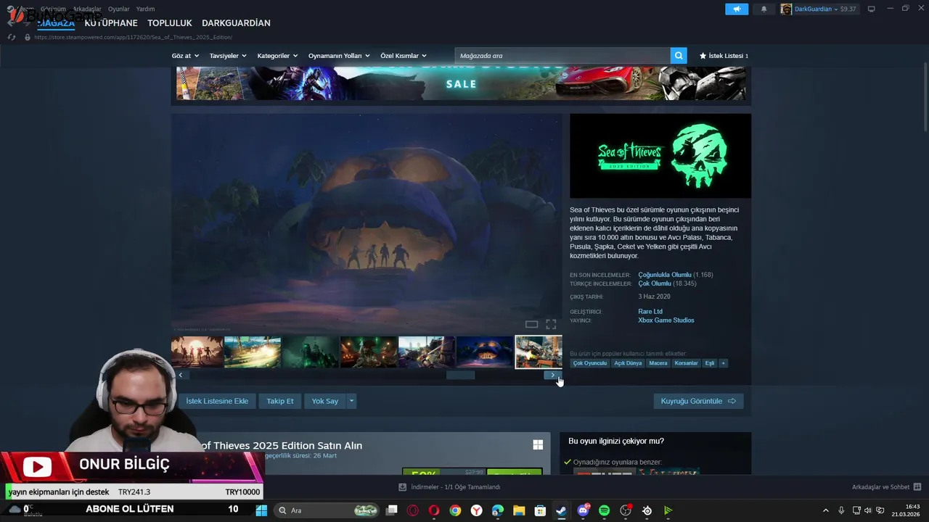The width and height of the screenshot is (929, 522).
Task: Click the magnifier search button
Action: pos(679,56)
